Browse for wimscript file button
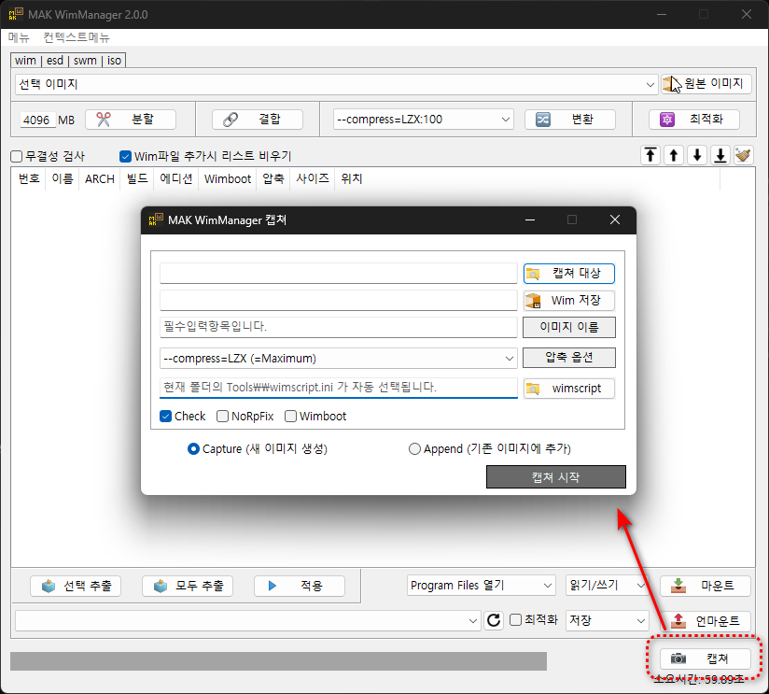Image resolution: width=769 pixels, height=694 pixels. click(x=569, y=389)
